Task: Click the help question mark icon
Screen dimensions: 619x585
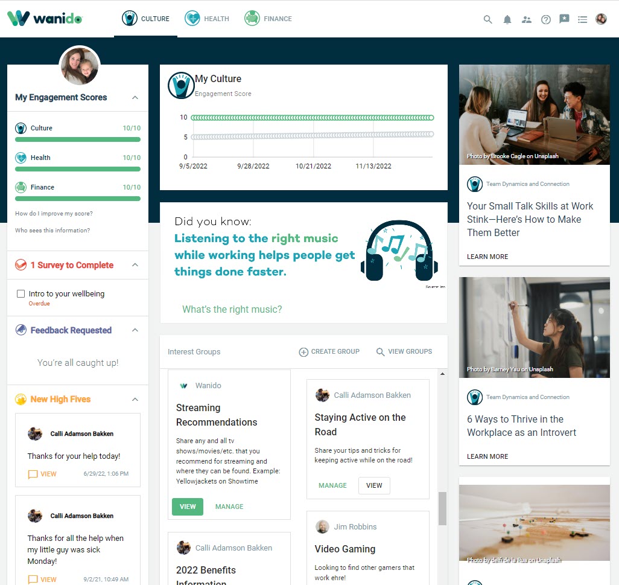Action: click(546, 19)
